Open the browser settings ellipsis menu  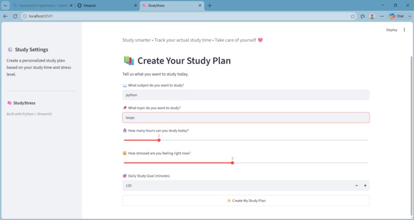[382, 16]
